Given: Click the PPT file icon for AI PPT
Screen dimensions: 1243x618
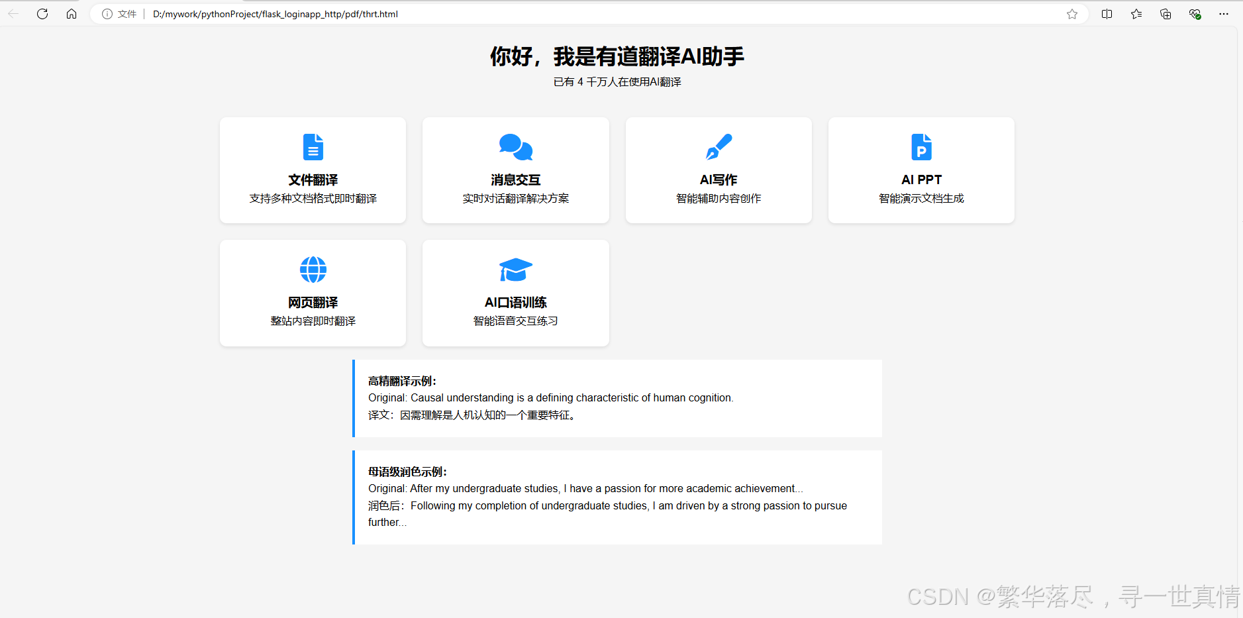Looking at the screenshot, I should 921,147.
